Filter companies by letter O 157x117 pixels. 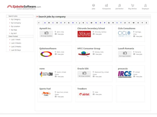click(x=100, y=23)
